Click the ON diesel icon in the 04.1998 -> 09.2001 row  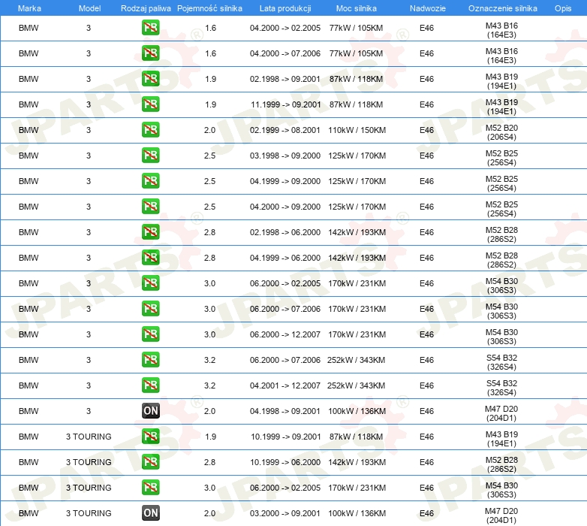click(x=151, y=411)
